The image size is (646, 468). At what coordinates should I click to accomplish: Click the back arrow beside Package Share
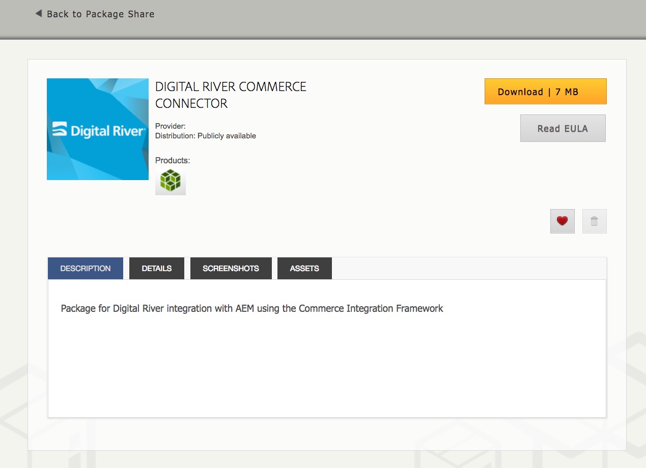point(38,14)
